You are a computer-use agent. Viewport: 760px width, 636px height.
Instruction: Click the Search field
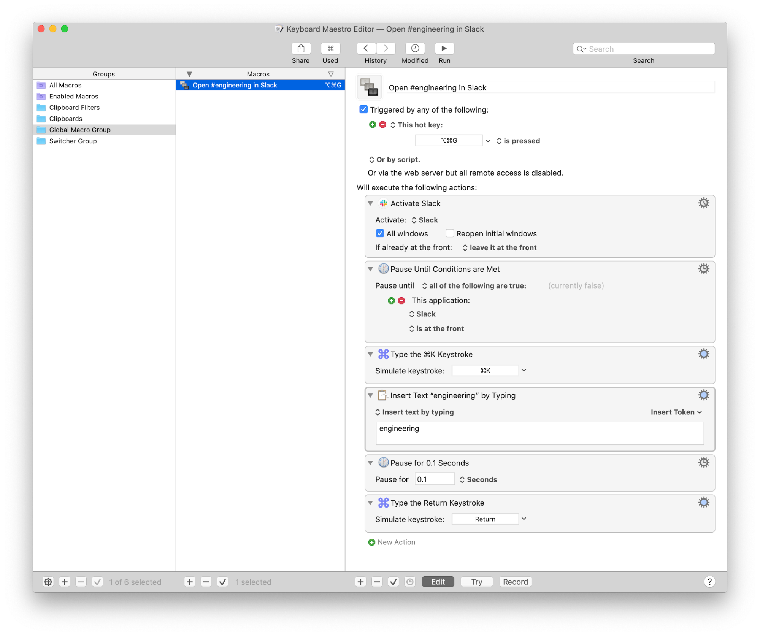(643, 49)
